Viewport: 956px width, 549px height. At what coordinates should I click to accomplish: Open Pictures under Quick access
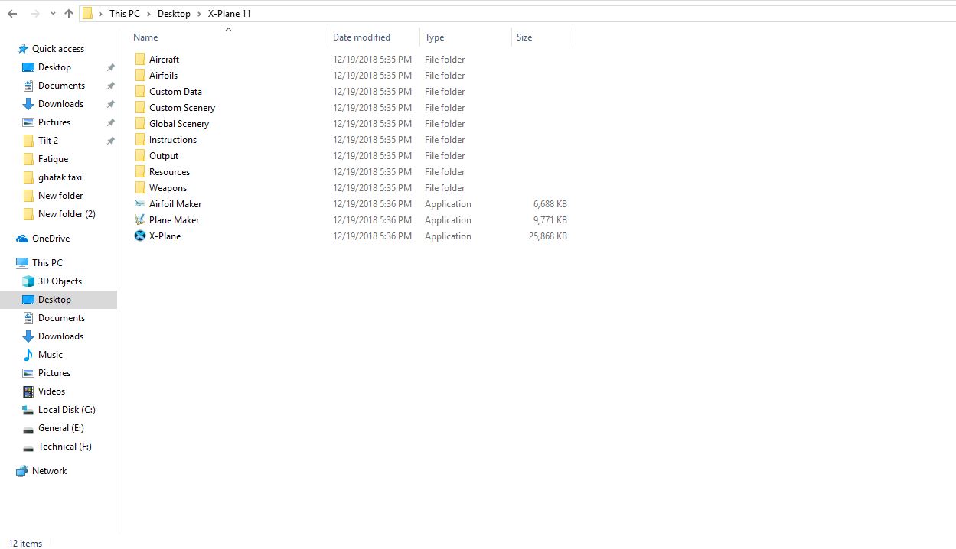(54, 122)
